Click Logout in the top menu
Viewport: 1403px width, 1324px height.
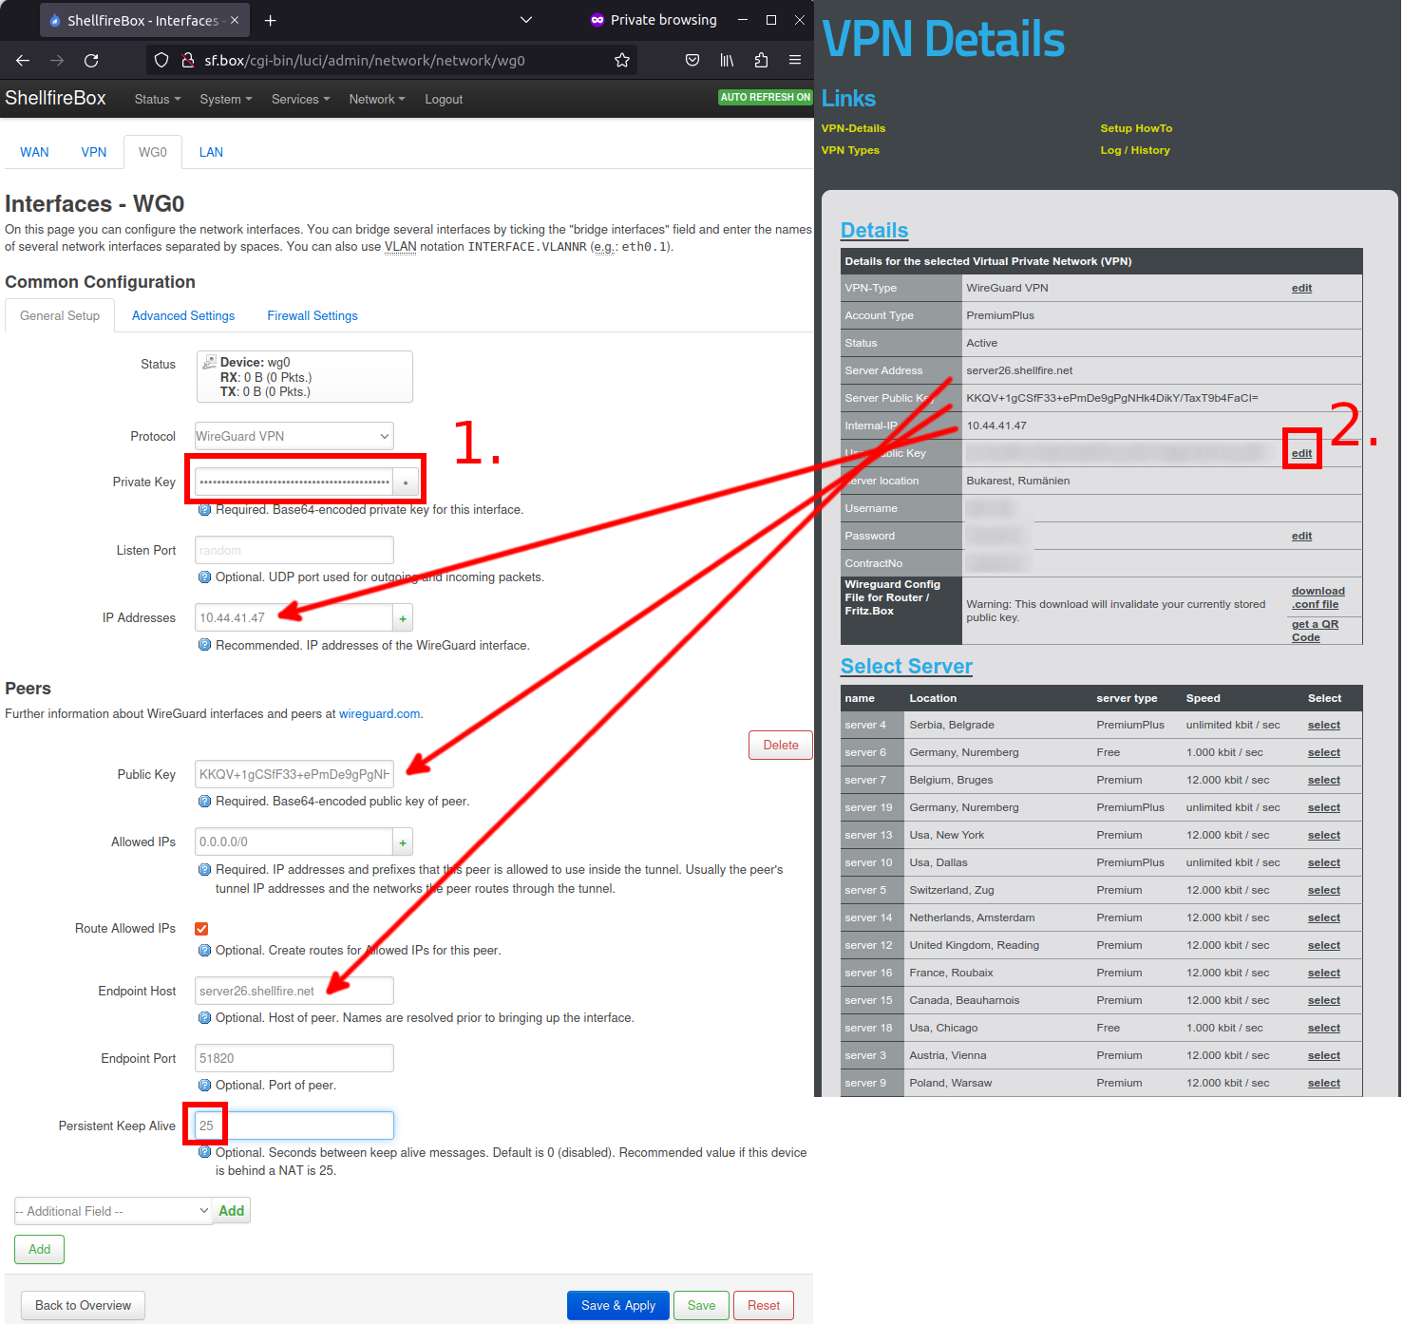444,99
